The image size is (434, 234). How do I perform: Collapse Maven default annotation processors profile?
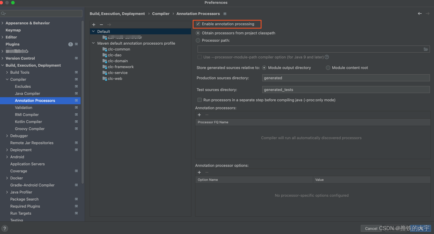tap(93, 43)
